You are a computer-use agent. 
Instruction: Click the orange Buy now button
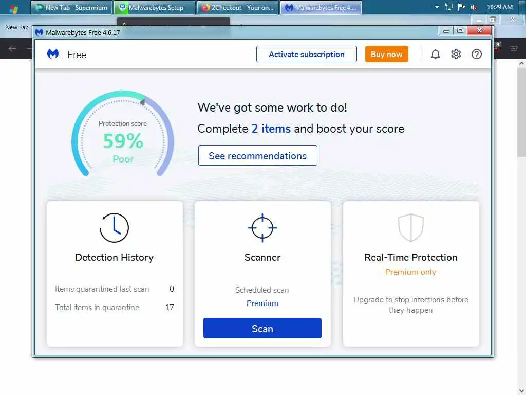[x=386, y=54]
